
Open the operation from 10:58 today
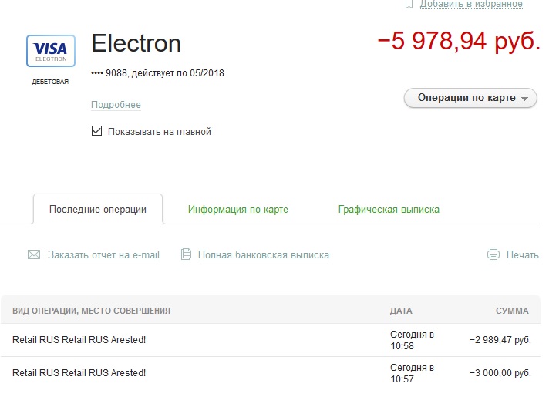(x=271, y=340)
